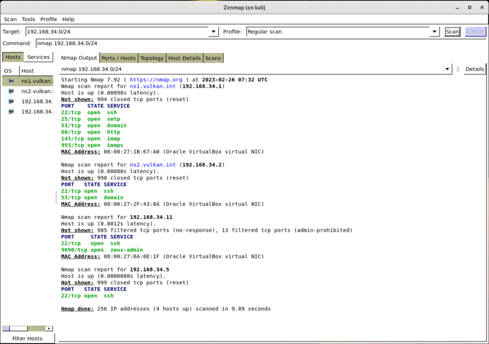
Task: Click the OS icon for ns1.vulkan.int host
Action: 11,81
